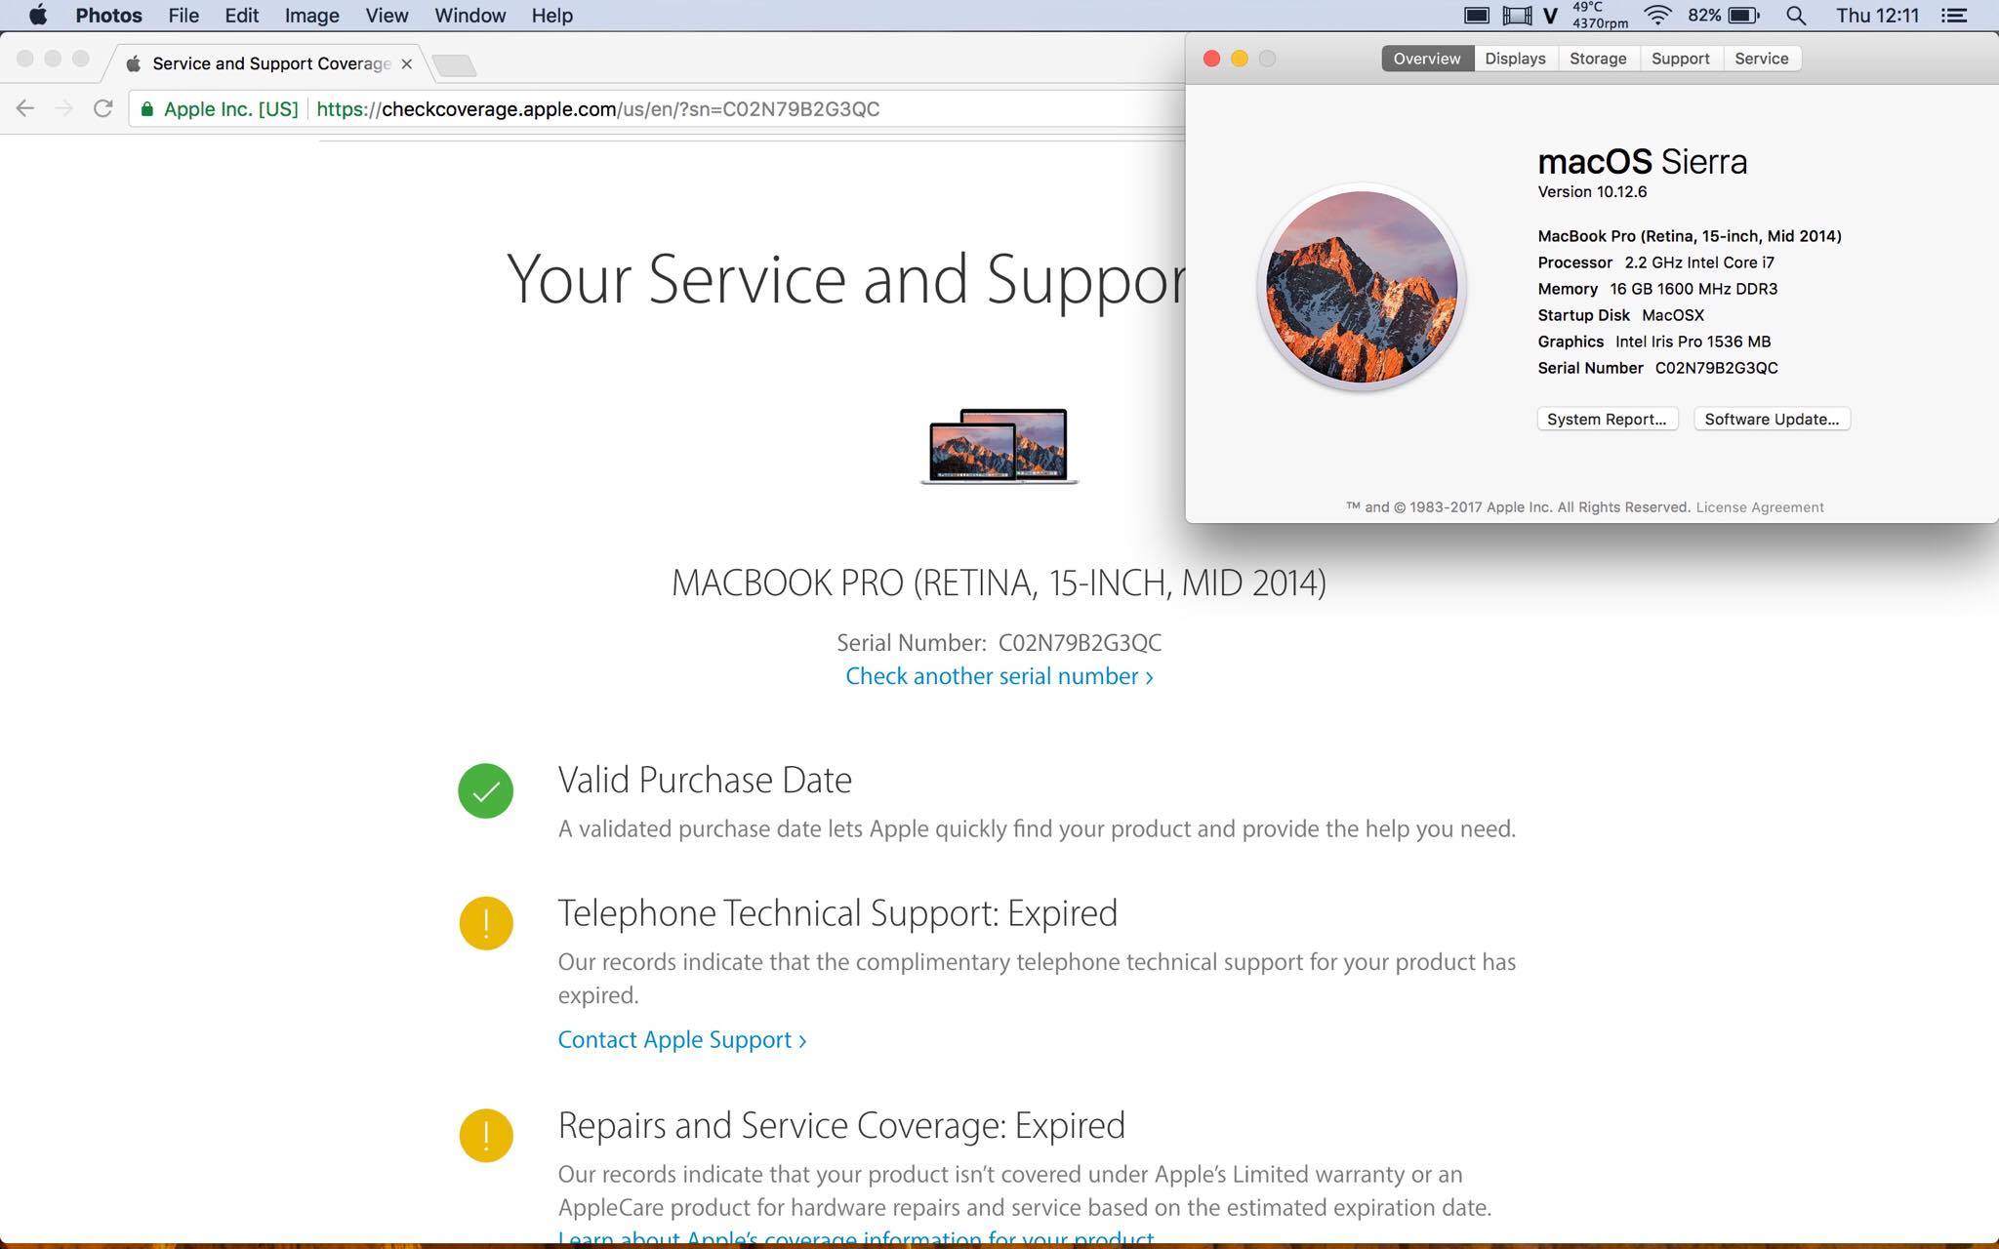Open the Help menu
This screenshot has height=1249, width=1999.
tap(551, 16)
